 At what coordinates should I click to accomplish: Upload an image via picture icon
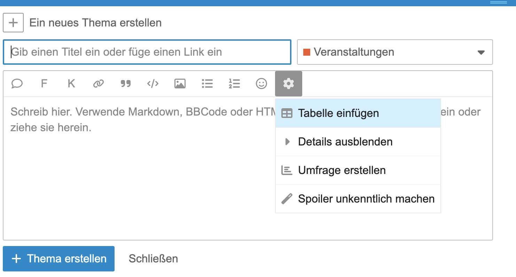[x=180, y=84]
